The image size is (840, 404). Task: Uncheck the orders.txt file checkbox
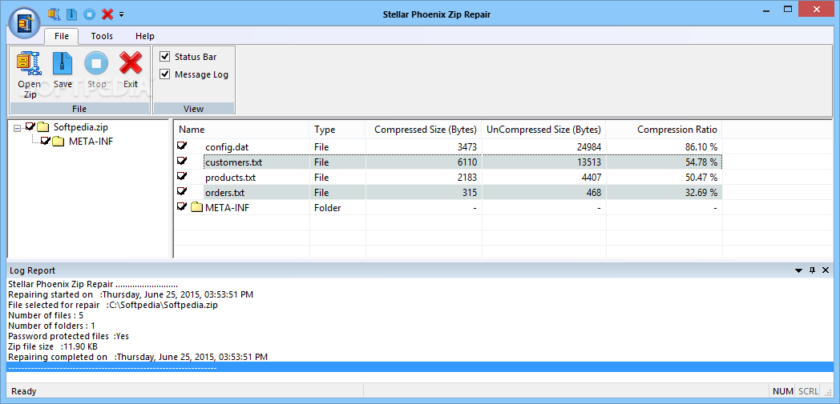click(182, 191)
